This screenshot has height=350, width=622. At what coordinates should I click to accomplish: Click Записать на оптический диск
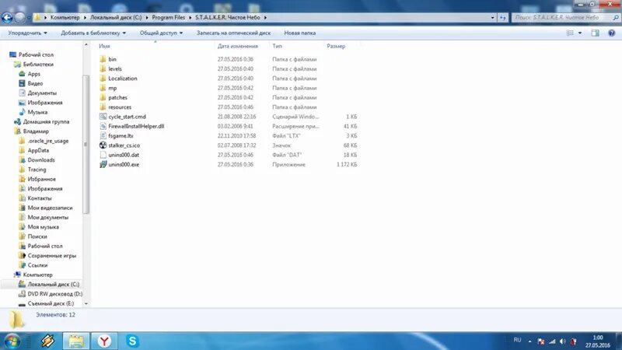point(233,33)
